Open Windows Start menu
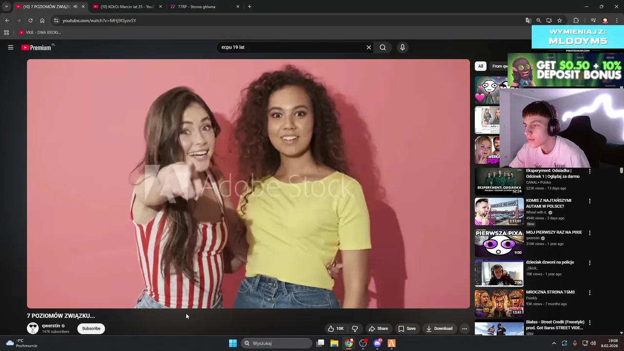The width and height of the screenshot is (624, 351). click(233, 343)
